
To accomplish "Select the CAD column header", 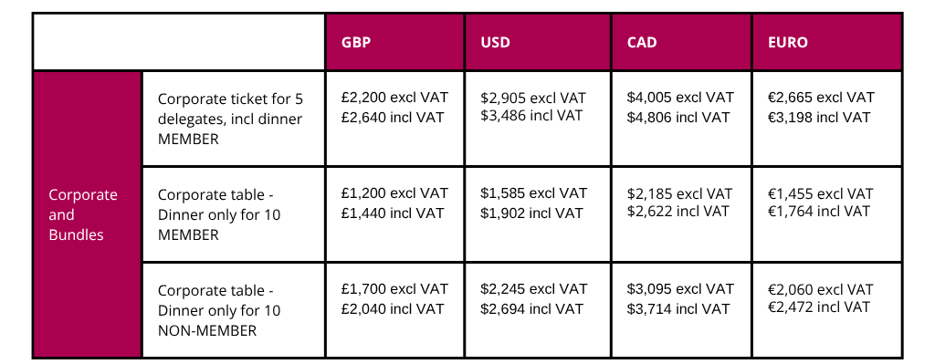I will pos(681,42).
